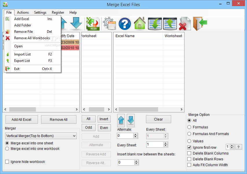Click import list toolbar icon with down arrow
247x174 pixels.
click(x=155, y=24)
